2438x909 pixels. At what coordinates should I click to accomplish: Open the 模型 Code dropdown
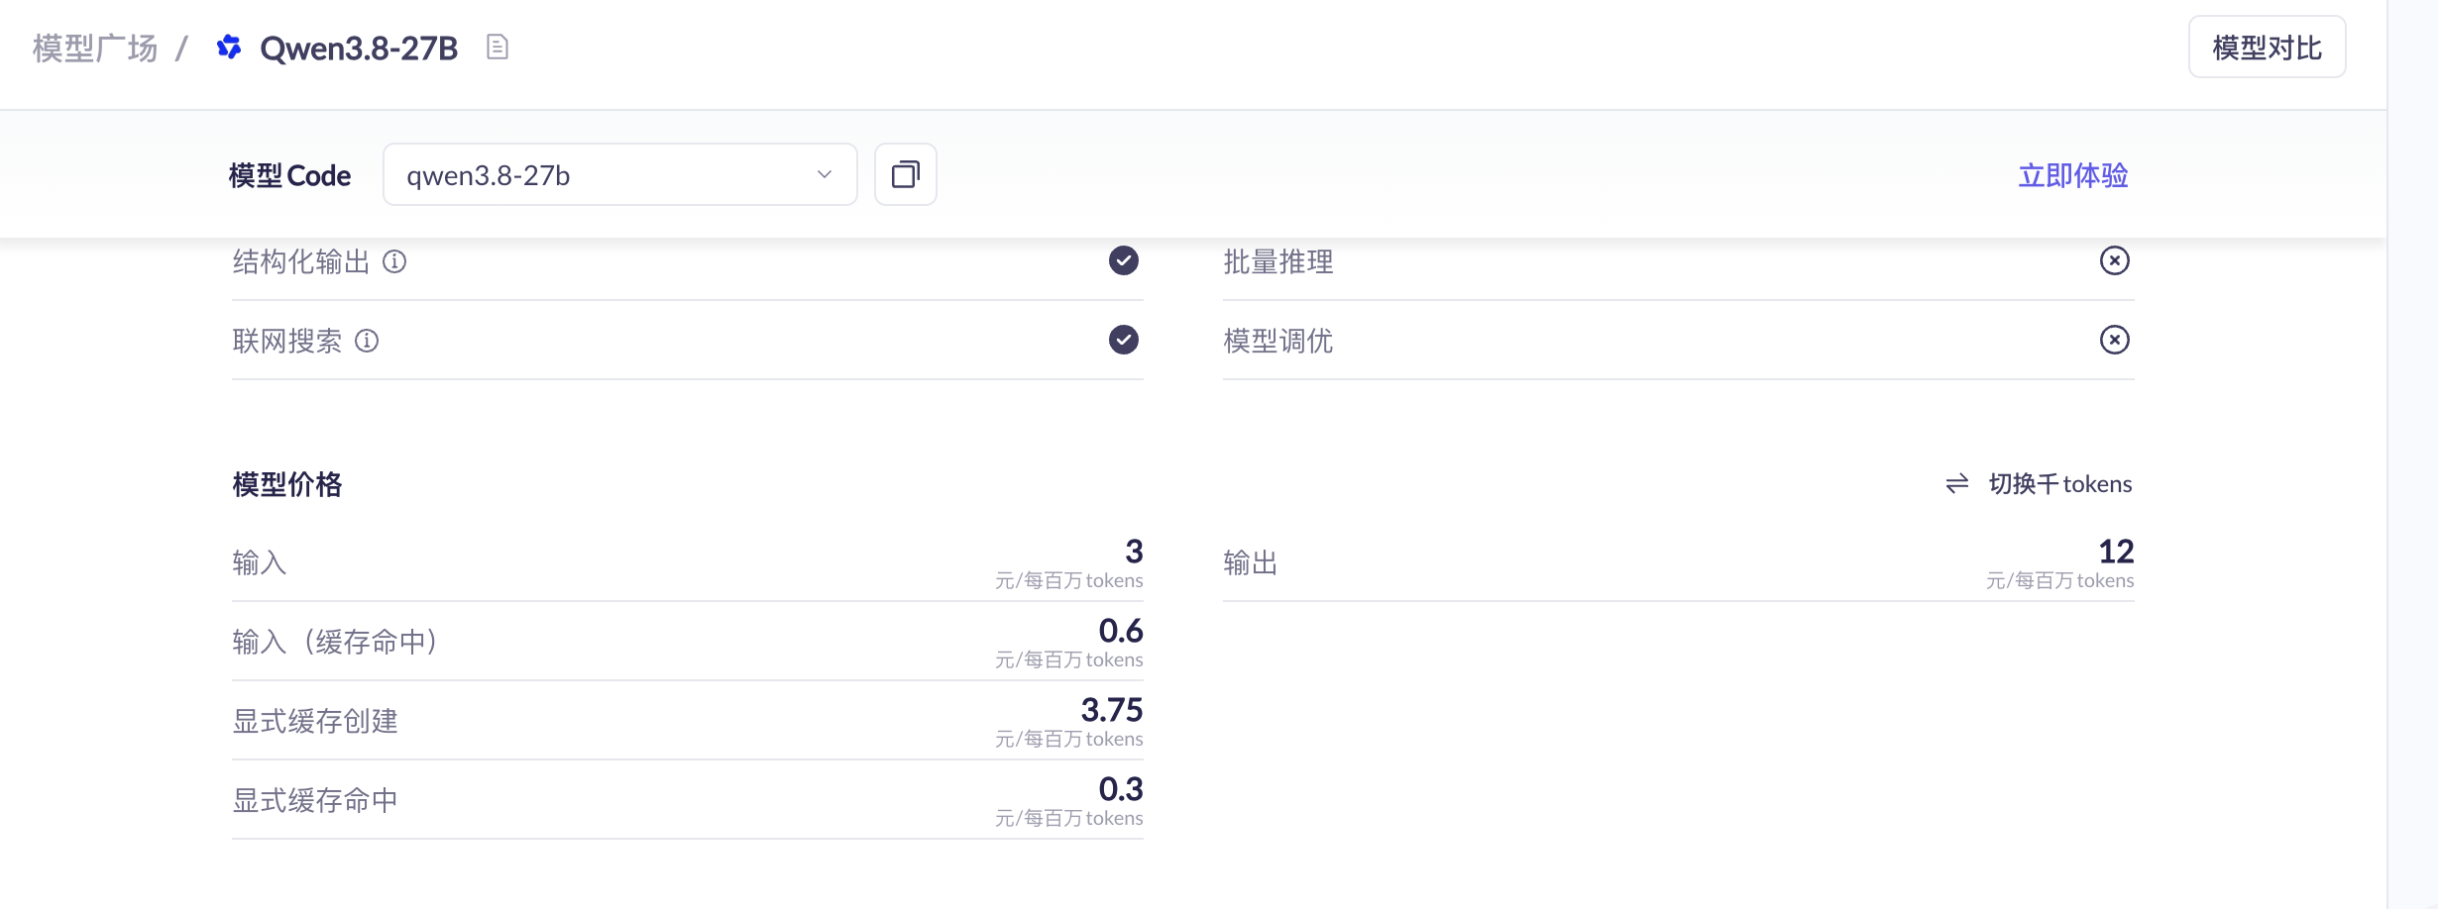tap(620, 174)
